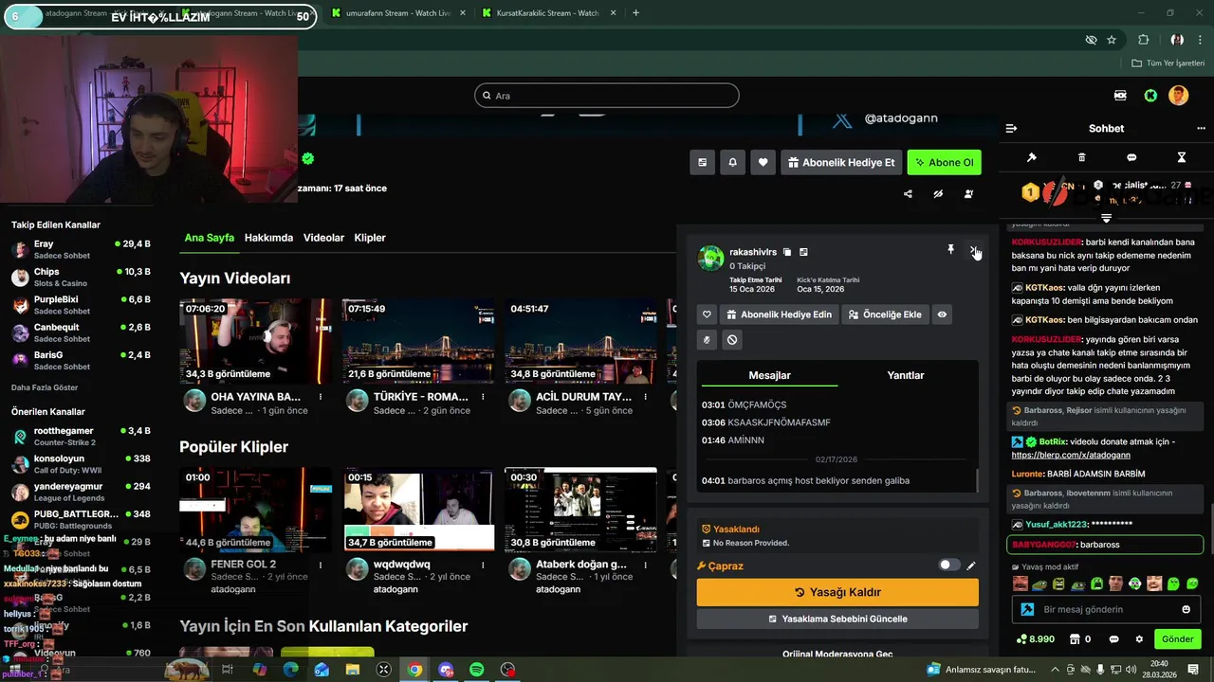Image resolution: width=1214 pixels, height=682 pixels.
Task: Open chat settings gear icon
Action: click(1139, 639)
